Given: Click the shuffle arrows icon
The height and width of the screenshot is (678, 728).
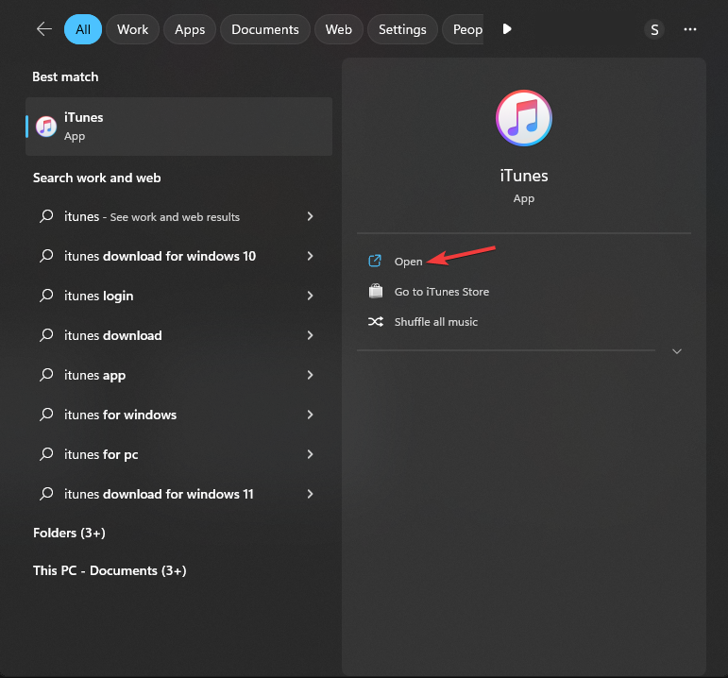Looking at the screenshot, I should (376, 321).
